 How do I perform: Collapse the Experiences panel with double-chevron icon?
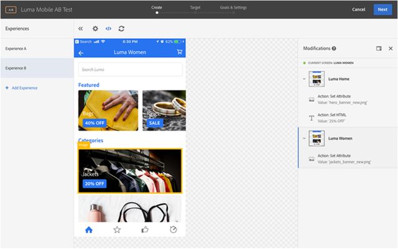tap(80, 29)
